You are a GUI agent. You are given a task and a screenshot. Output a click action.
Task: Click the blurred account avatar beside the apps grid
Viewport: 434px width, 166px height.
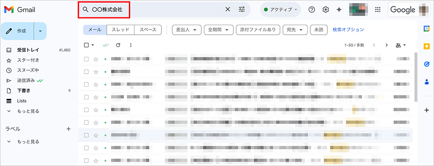pos(358,10)
